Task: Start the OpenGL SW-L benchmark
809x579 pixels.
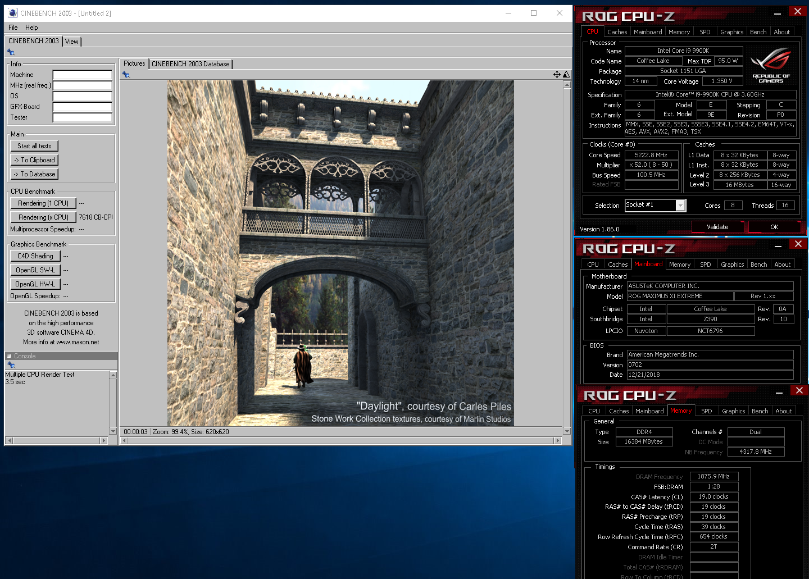Action: [x=35, y=270]
